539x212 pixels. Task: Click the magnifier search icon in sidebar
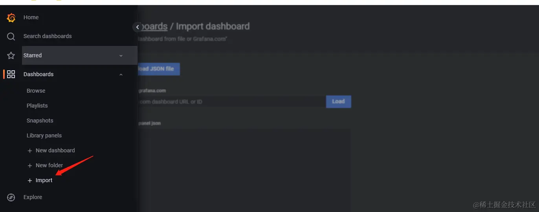[x=11, y=37]
